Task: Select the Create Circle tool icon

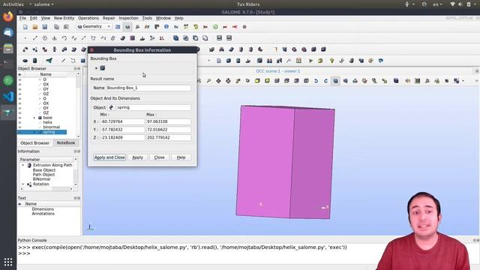Action: click(45, 38)
